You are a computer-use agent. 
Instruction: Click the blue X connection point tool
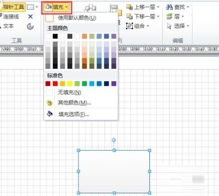tap(30, 17)
